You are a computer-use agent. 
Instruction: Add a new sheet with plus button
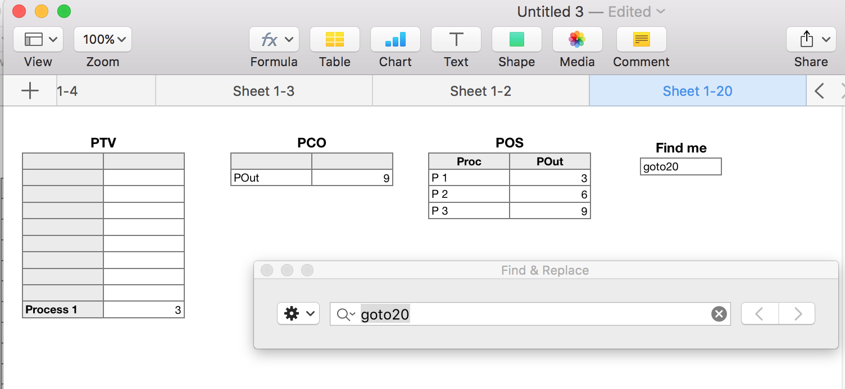pos(30,91)
